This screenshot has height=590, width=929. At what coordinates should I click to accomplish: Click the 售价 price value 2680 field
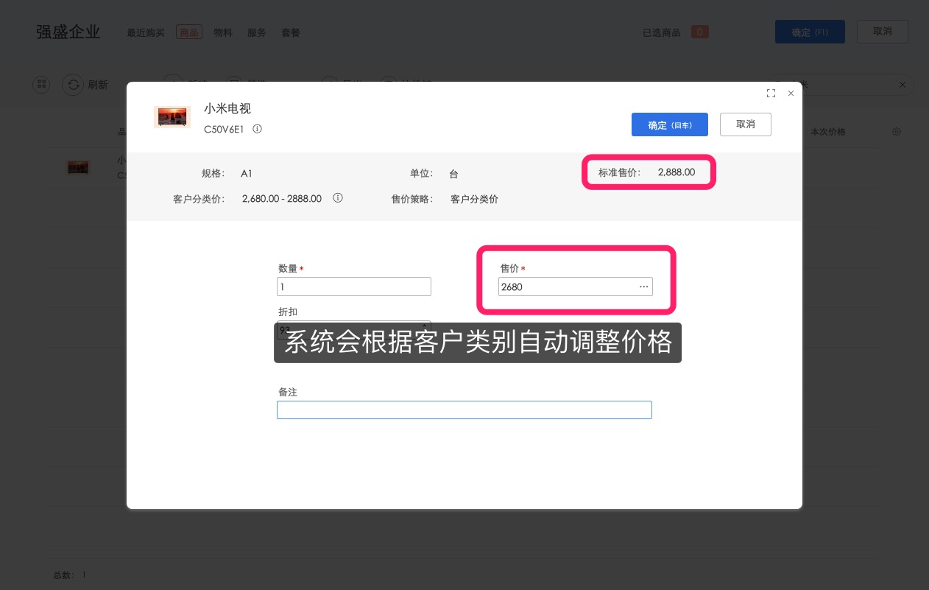tap(567, 287)
